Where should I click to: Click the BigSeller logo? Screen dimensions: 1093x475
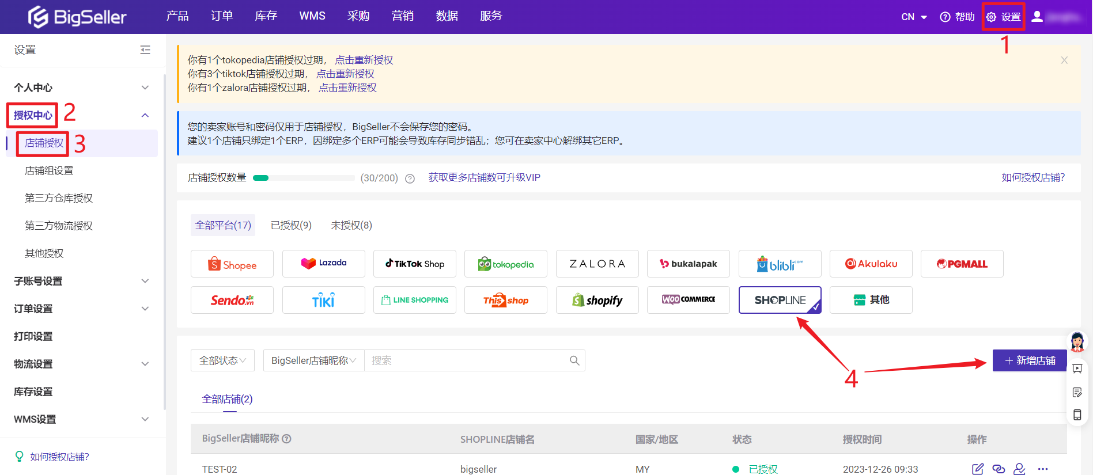pos(77,17)
